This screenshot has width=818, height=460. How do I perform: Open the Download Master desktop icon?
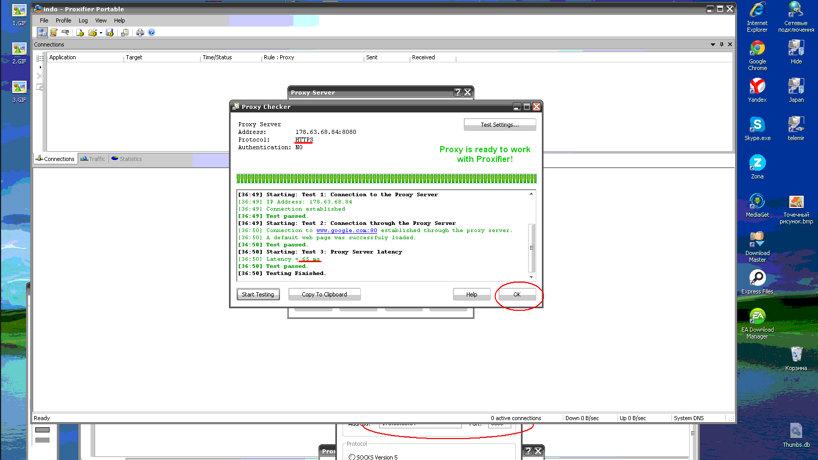[x=757, y=247]
